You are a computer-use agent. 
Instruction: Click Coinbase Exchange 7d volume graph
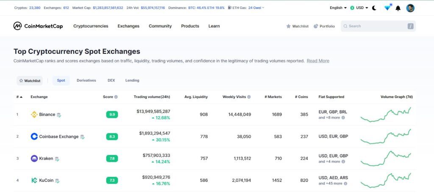click(x=386, y=136)
